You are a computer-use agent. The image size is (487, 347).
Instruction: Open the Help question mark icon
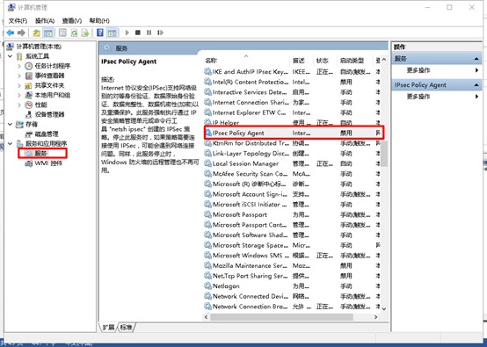100,33
